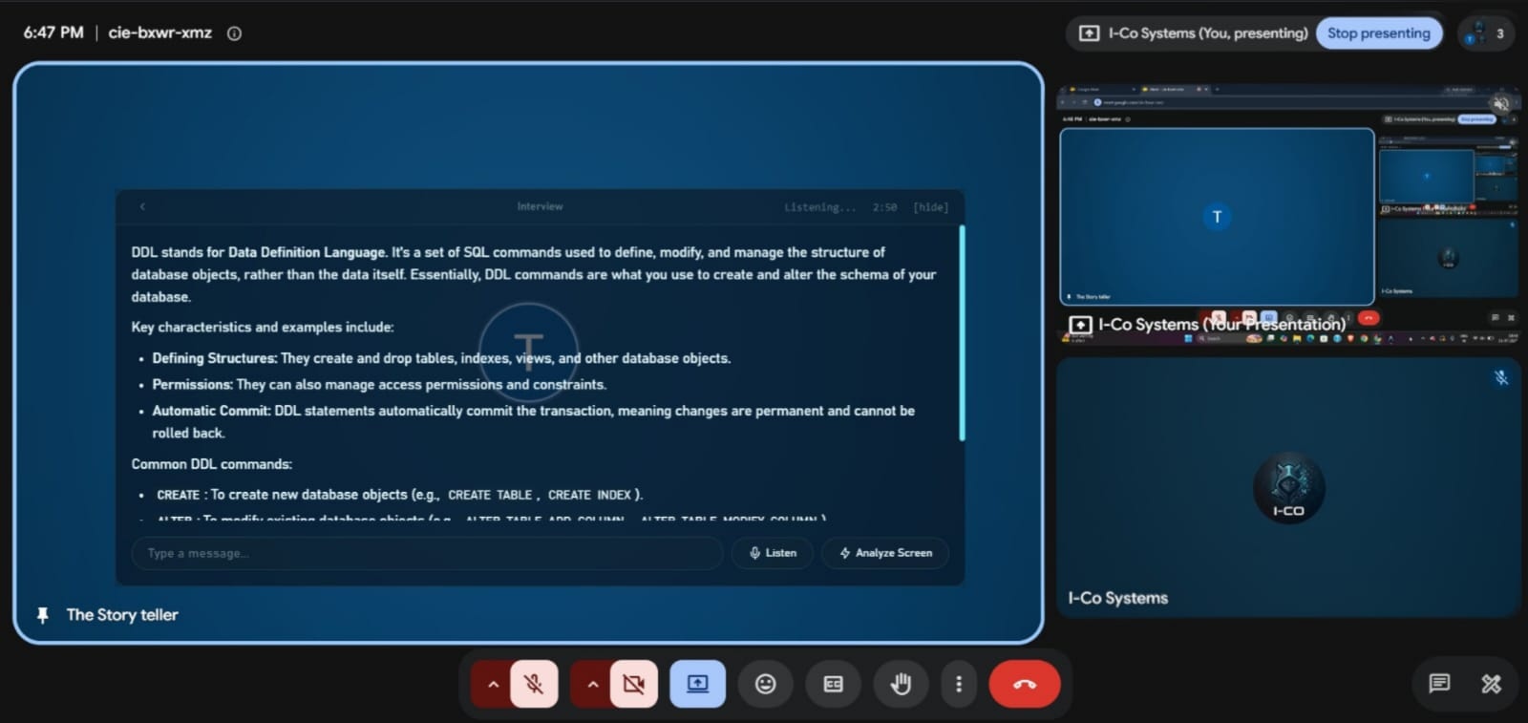Turn on the camera

pyautogui.click(x=633, y=684)
